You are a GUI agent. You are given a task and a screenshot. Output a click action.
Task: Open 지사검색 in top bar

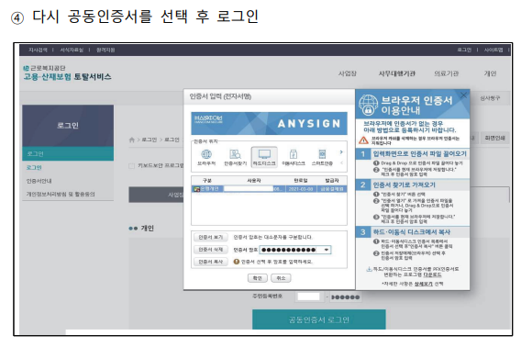click(x=38, y=50)
